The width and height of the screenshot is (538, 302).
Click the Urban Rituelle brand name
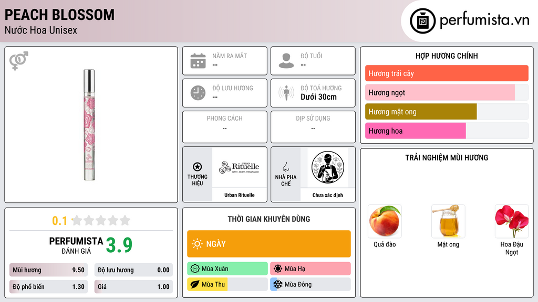tap(240, 195)
